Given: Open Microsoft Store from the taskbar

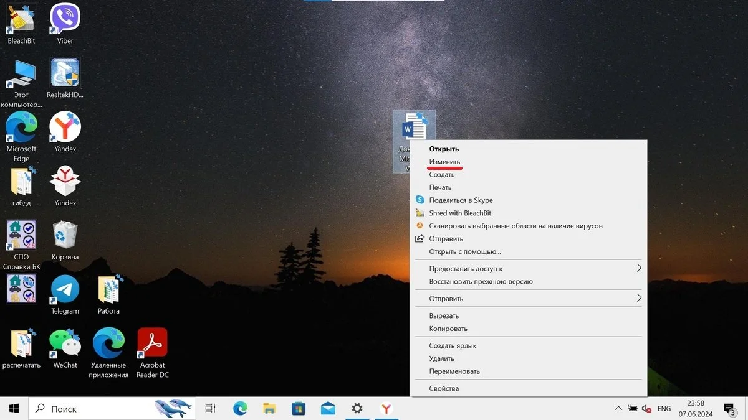Looking at the screenshot, I should tap(299, 409).
